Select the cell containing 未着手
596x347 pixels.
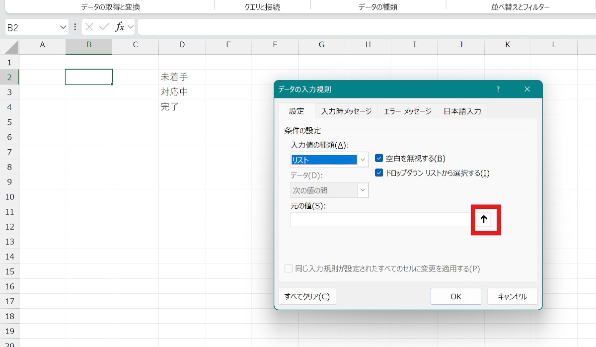[182, 77]
